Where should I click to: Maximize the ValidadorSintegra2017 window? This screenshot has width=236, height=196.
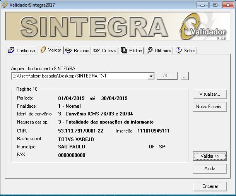[x=215, y=5]
